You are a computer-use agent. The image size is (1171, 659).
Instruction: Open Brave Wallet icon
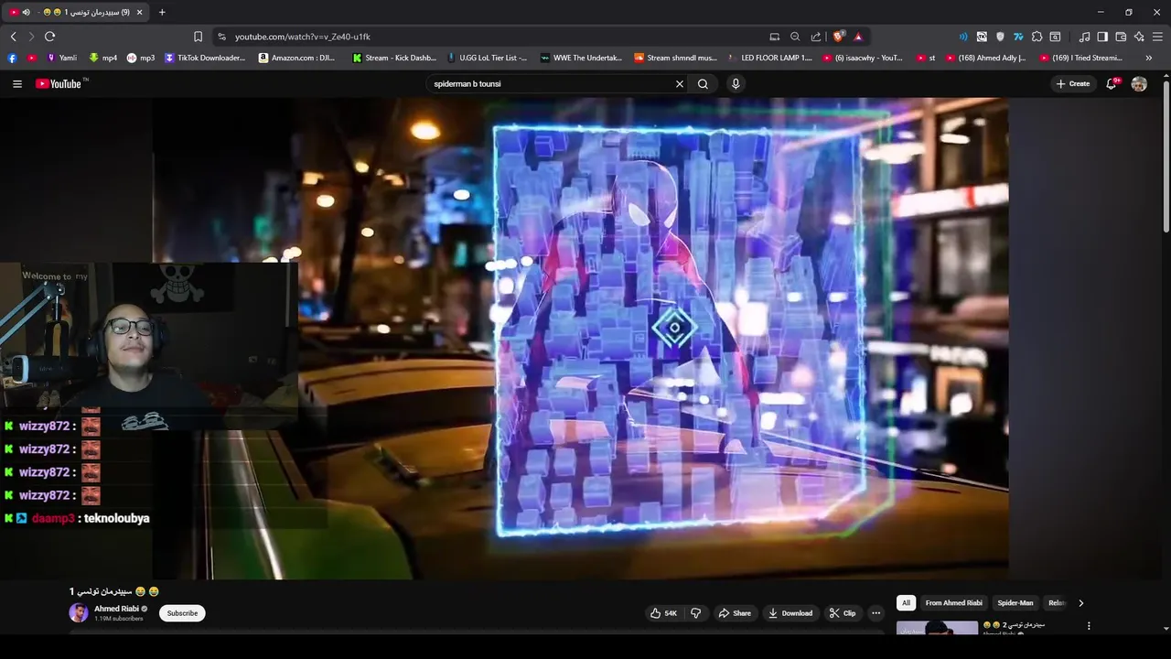click(1121, 37)
